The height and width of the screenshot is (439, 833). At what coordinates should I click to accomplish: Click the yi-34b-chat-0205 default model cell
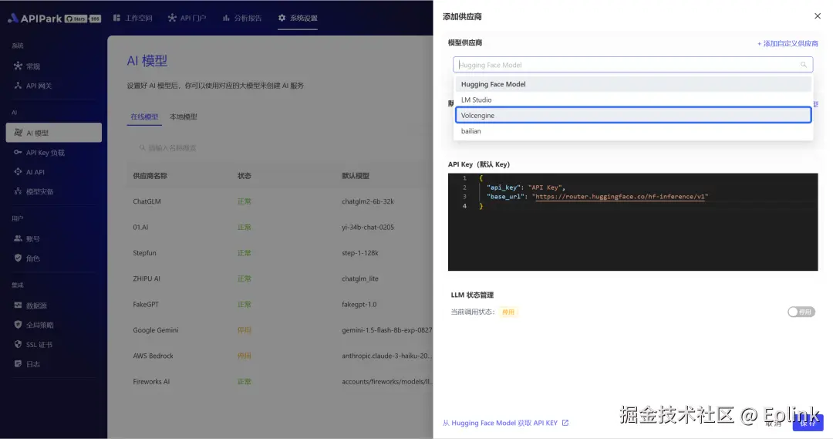(x=368, y=228)
